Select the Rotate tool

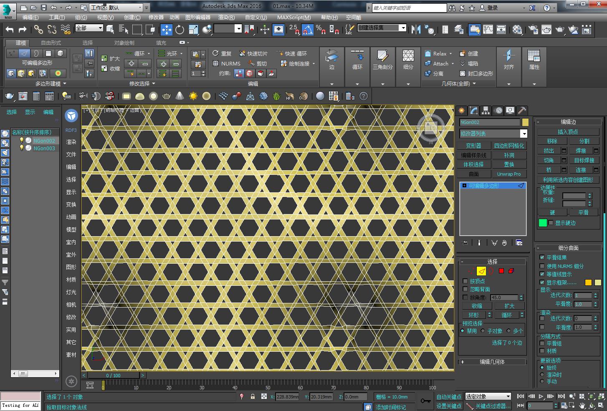click(x=180, y=29)
